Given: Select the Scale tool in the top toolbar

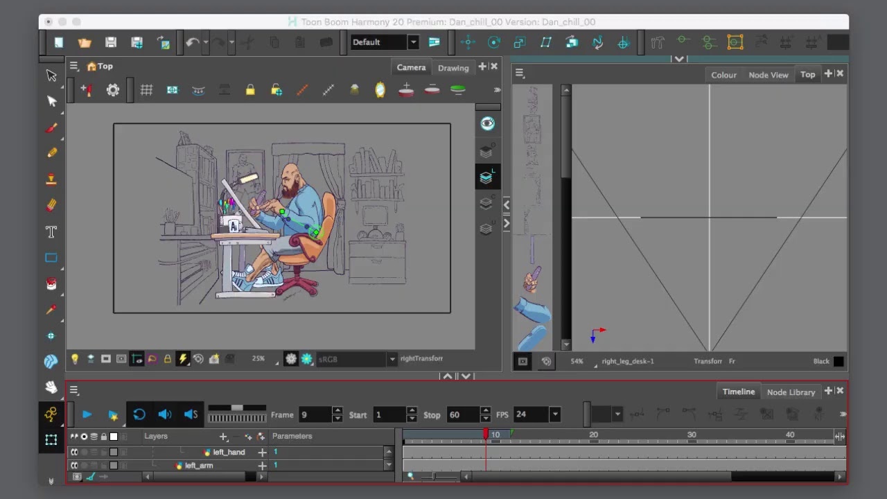Looking at the screenshot, I should coord(520,42).
